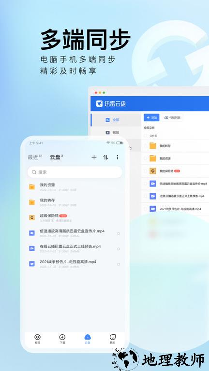Open 2021战争预告片-电视剧高清.mp4 in desktop window
209x371 pixels.
[x=180, y=209]
